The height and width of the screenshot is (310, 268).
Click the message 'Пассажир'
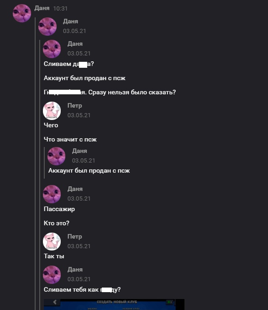tap(59, 209)
